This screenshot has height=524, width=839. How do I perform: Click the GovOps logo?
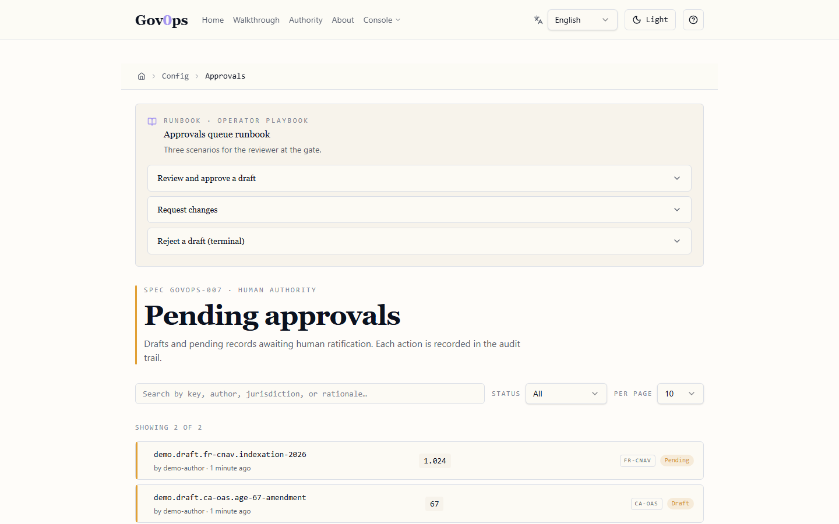pos(161,20)
